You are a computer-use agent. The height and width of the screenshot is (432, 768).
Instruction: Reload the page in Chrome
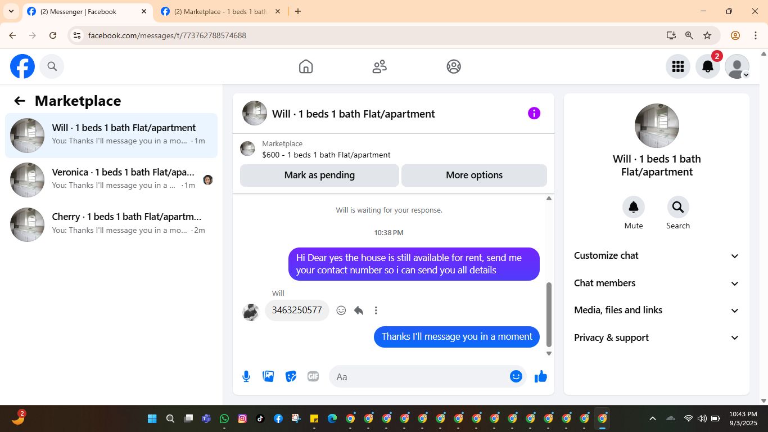pyautogui.click(x=53, y=35)
